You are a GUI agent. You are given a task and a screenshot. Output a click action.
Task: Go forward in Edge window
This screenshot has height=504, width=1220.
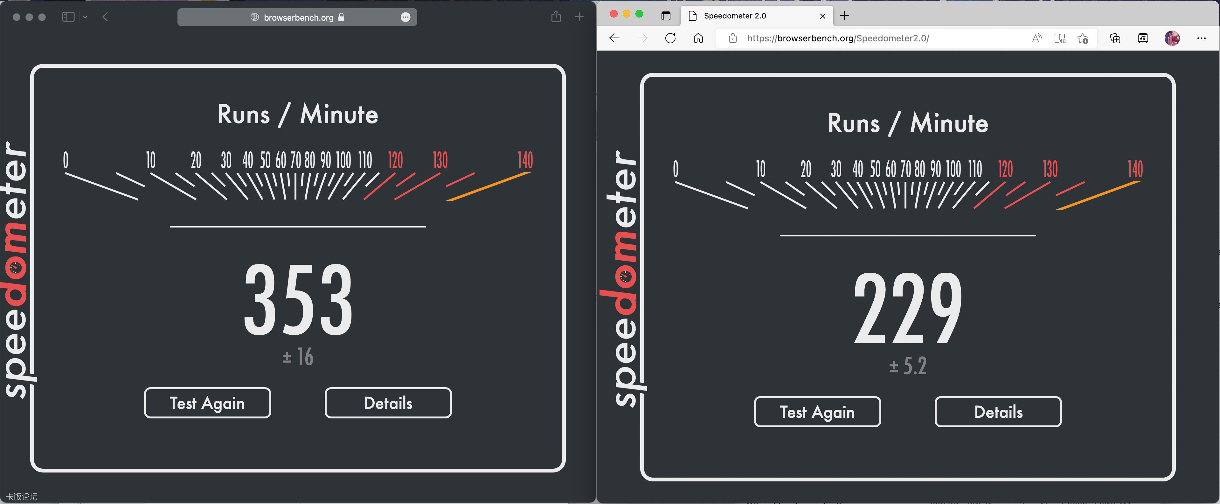pyautogui.click(x=642, y=38)
